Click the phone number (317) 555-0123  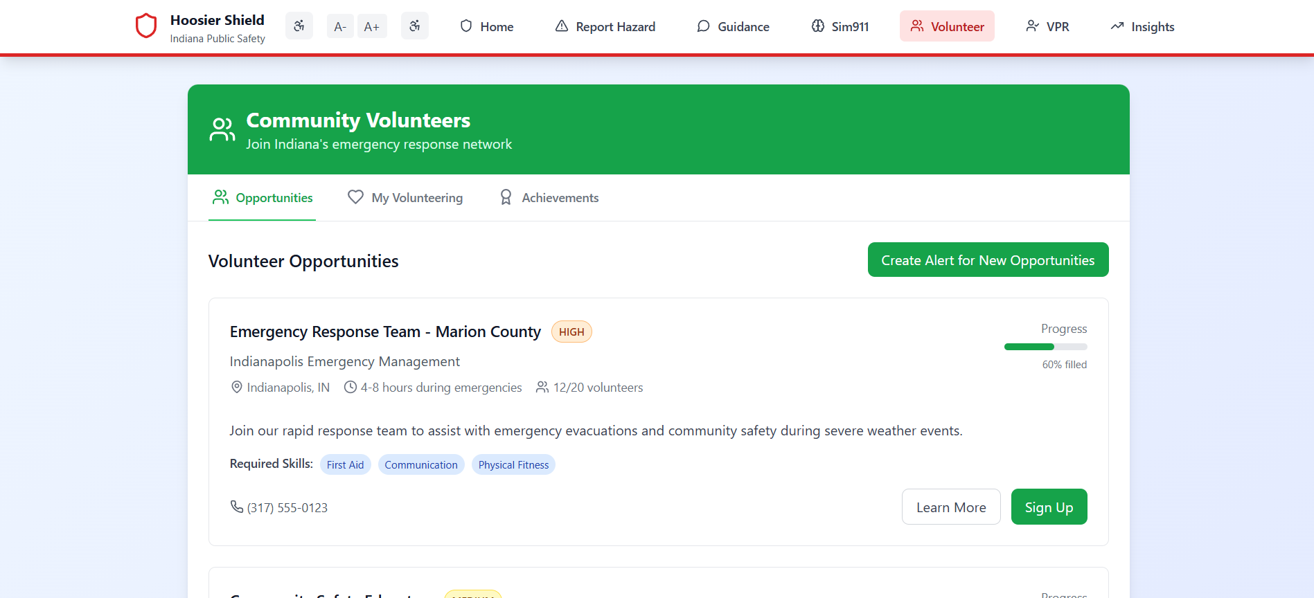click(287, 508)
